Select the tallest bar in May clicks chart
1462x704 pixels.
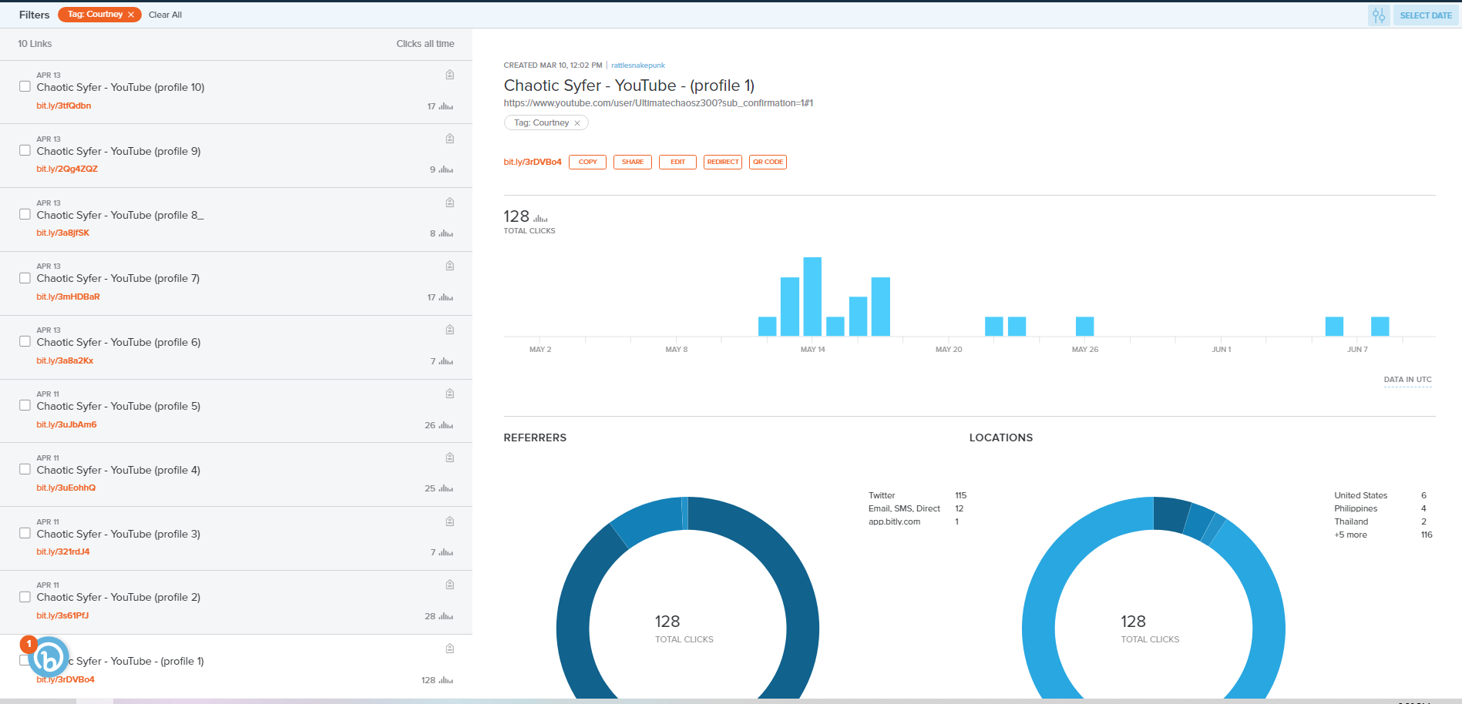[x=812, y=297]
